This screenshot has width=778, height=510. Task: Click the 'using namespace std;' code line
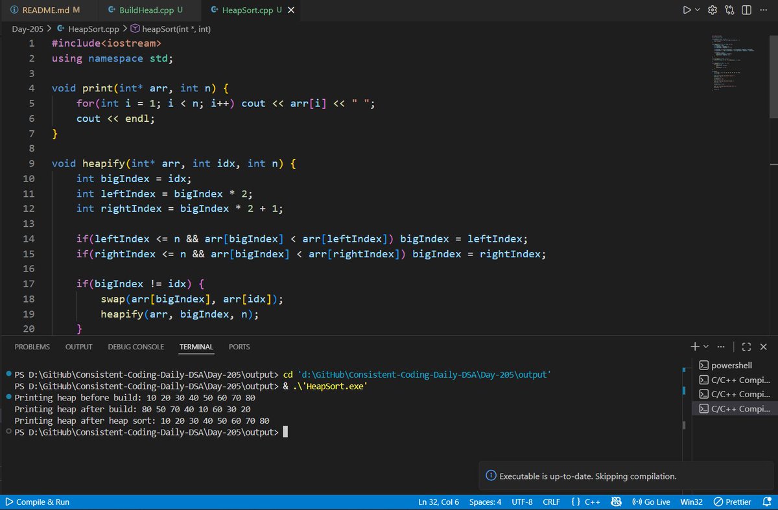point(112,58)
